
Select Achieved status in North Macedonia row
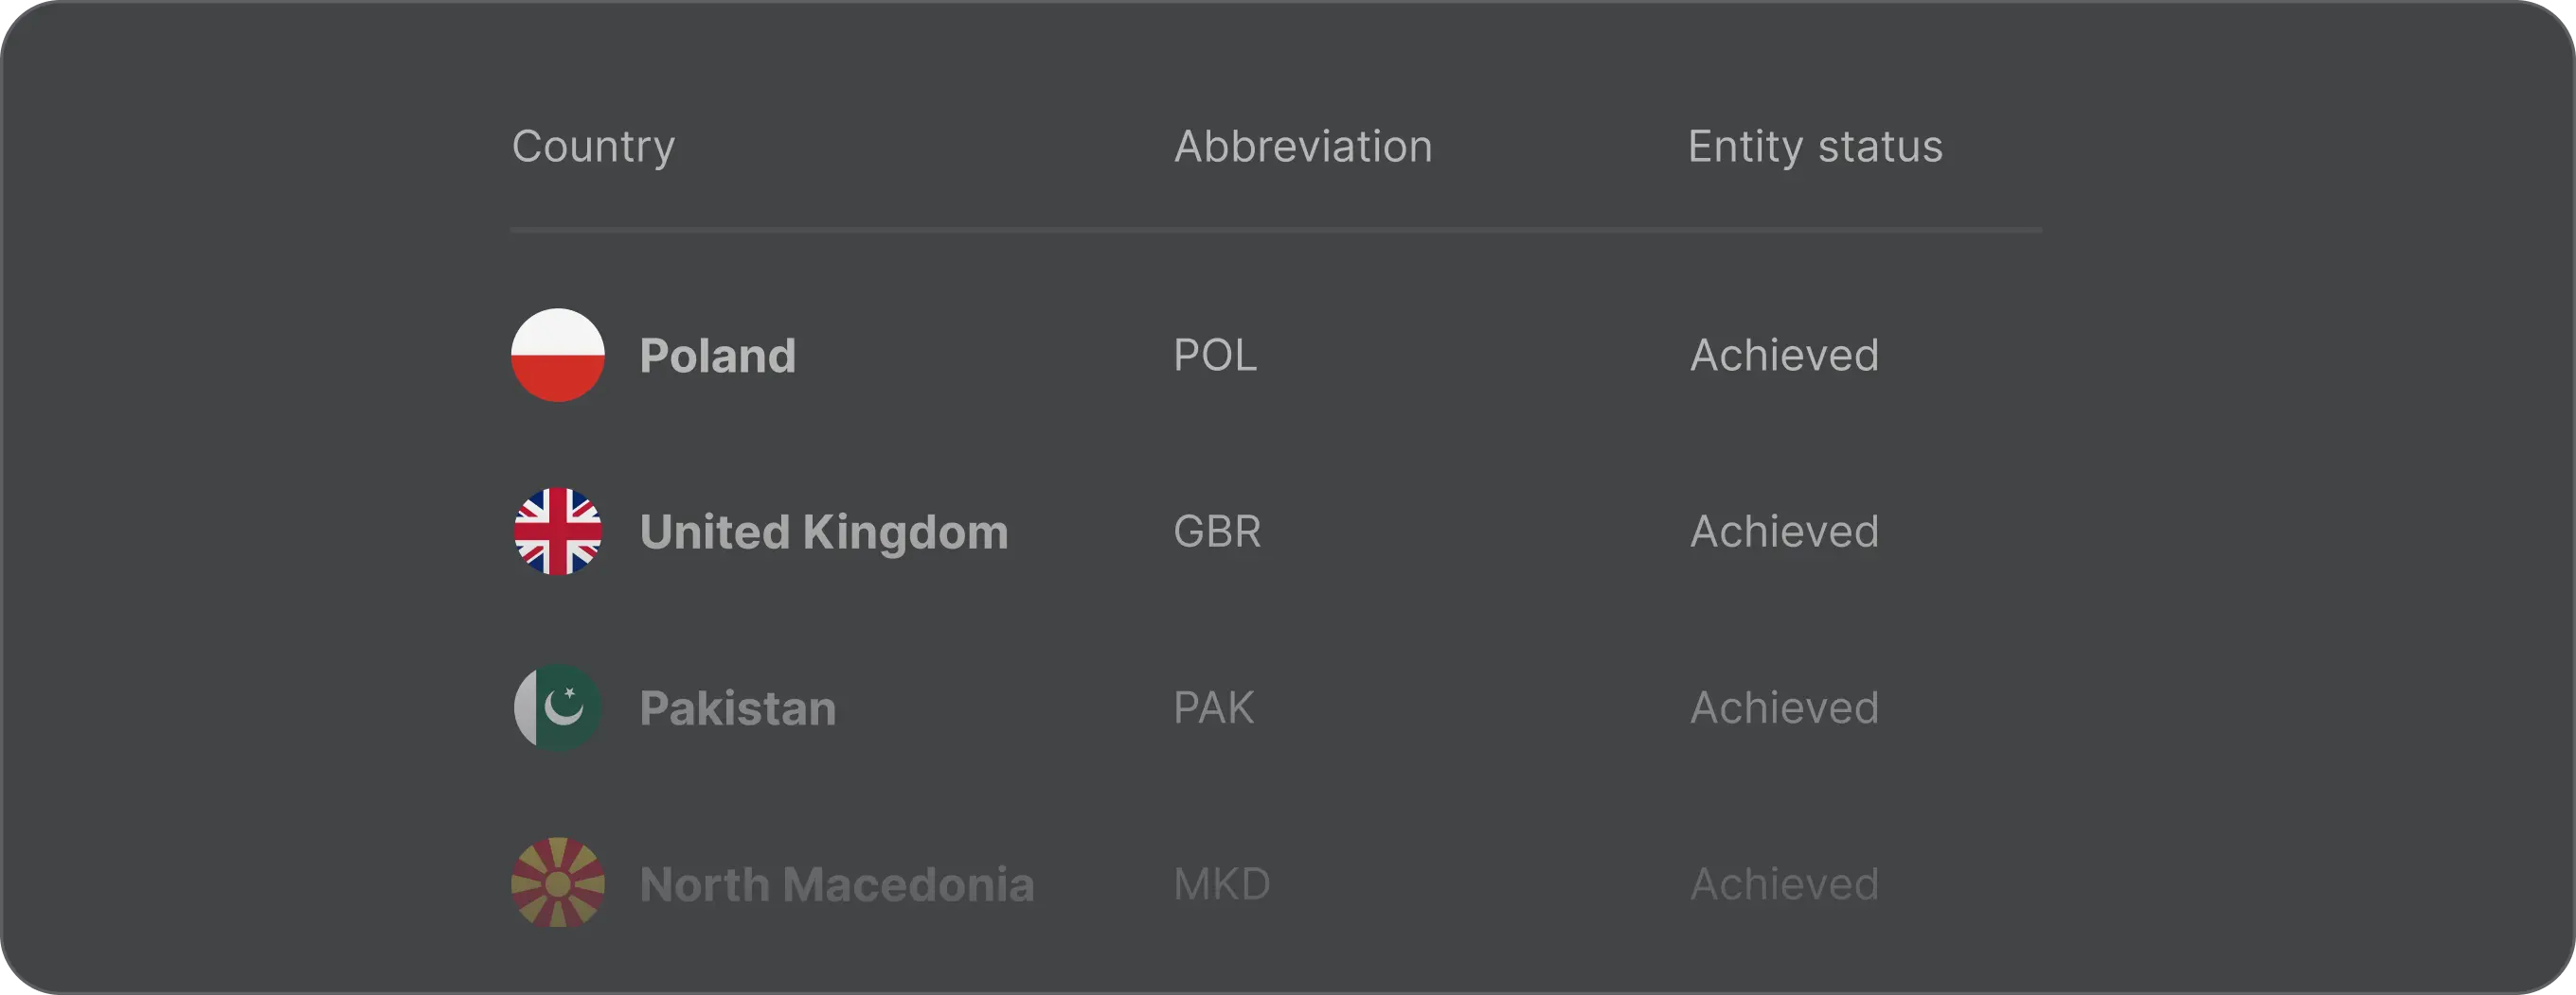coord(1784,884)
